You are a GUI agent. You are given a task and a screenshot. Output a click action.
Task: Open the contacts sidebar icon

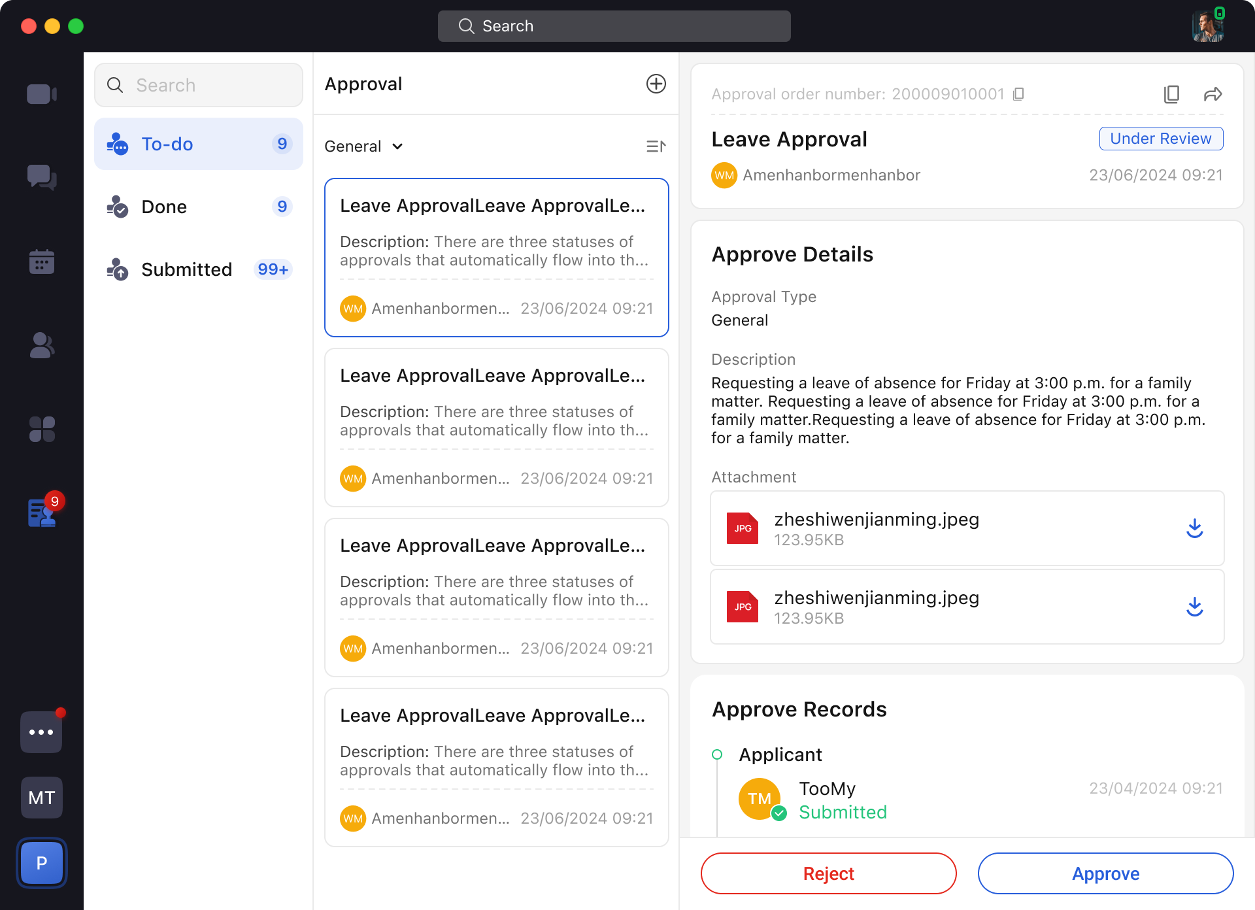coord(41,345)
